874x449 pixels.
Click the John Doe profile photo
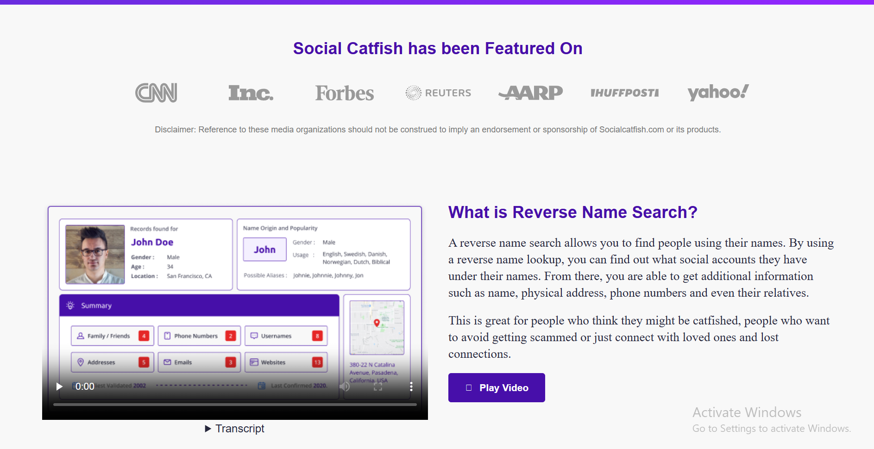95,254
